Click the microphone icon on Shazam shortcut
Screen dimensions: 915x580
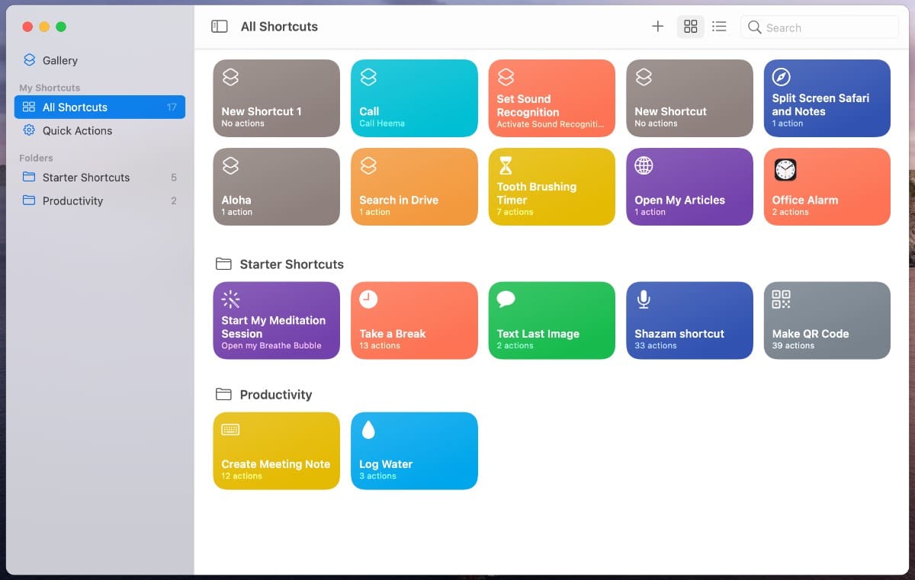(x=644, y=300)
